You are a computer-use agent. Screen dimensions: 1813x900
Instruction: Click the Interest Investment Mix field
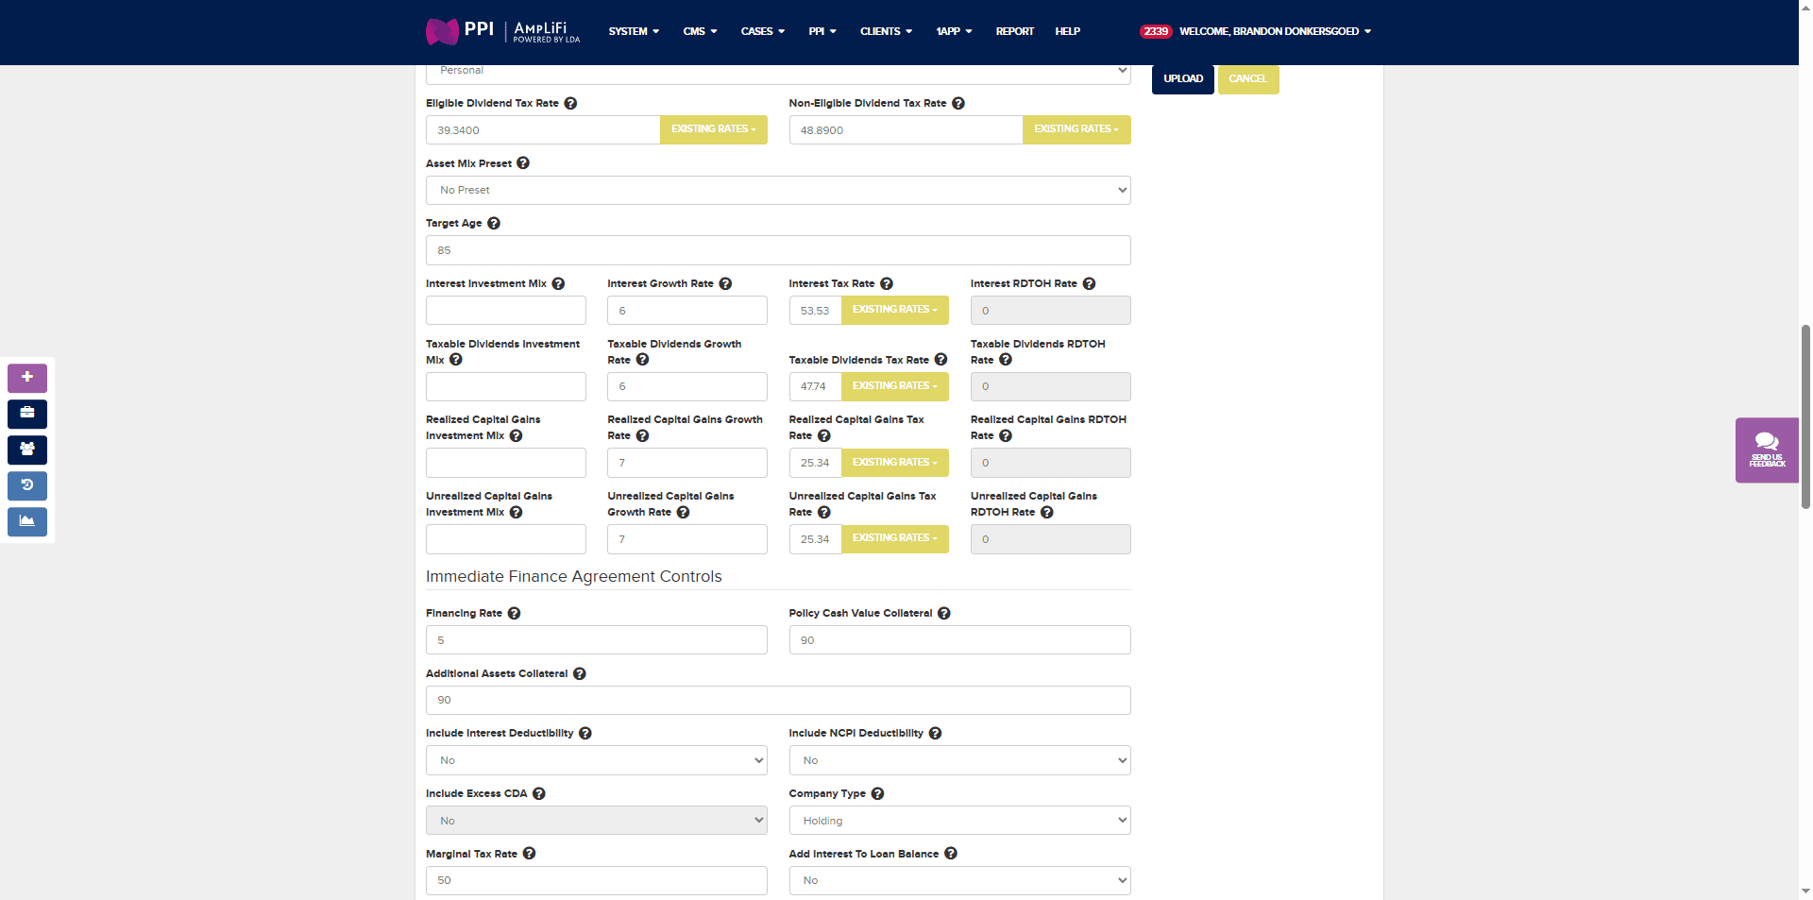505,310
